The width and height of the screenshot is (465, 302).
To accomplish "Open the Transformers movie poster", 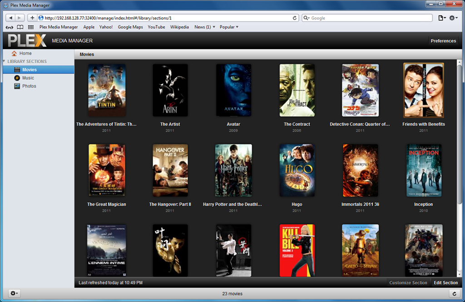I will point(424,250).
